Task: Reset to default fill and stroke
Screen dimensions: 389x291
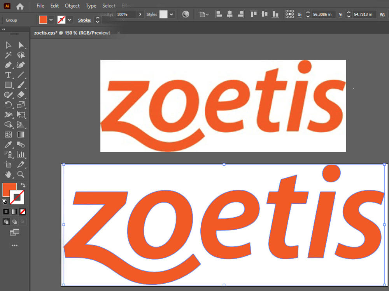Action: pyautogui.click(x=4, y=202)
